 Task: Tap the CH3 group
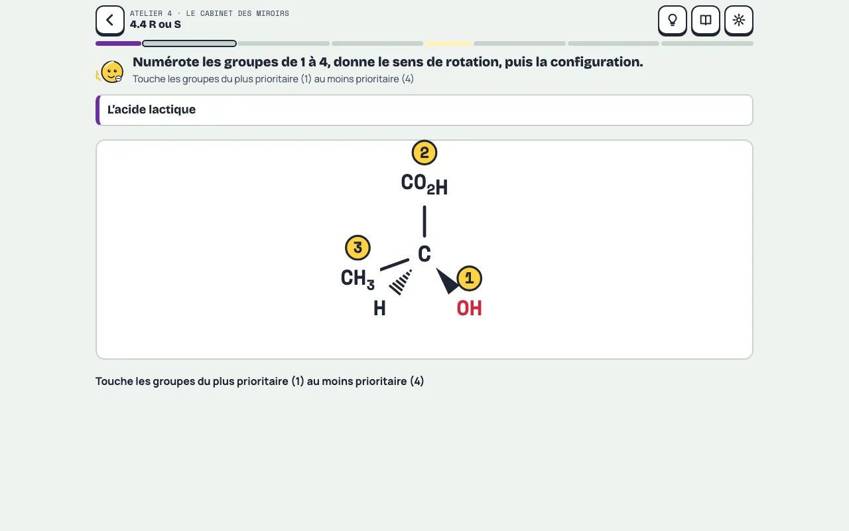click(x=358, y=279)
